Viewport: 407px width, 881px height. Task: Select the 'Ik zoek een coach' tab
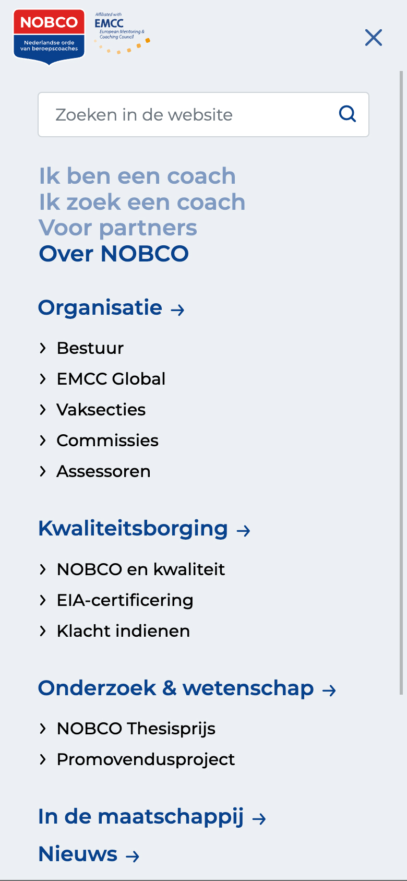(142, 203)
